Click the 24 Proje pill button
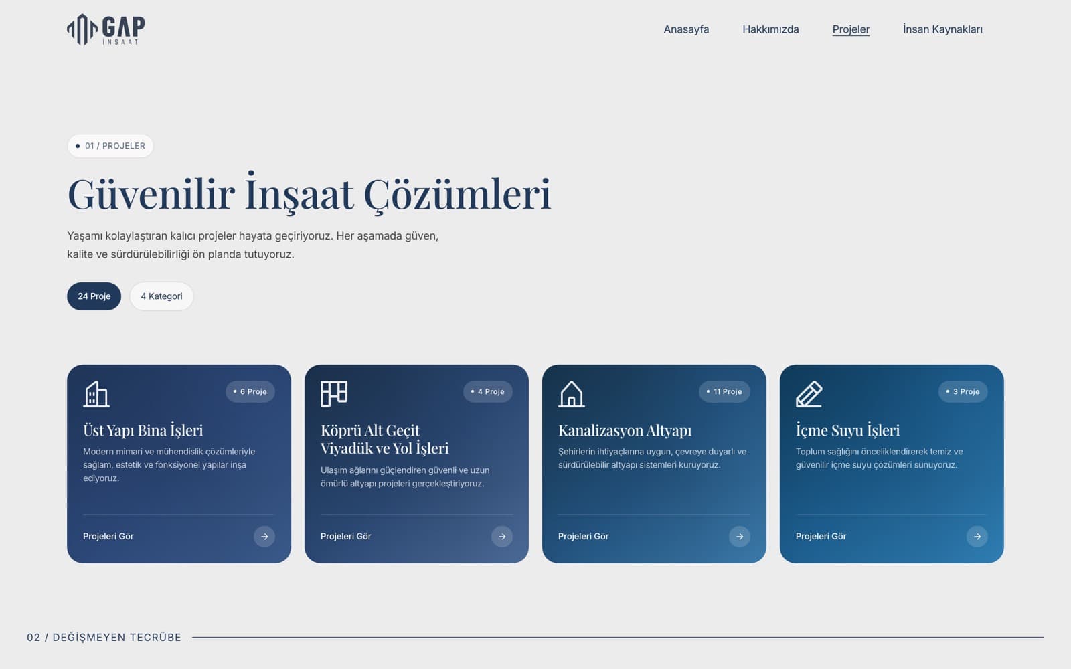The height and width of the screenshot is (669, 1071). coord(94,296)
